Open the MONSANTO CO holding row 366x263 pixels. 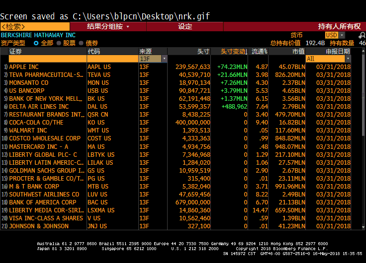coord(176,83)
